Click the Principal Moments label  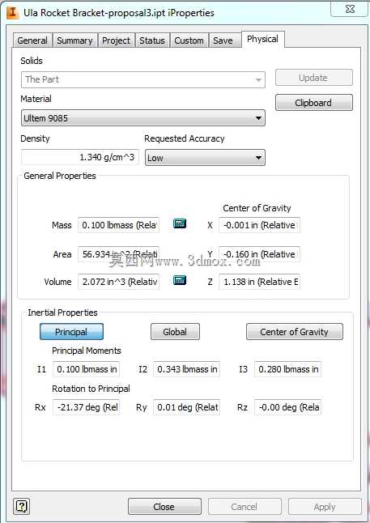87,351
